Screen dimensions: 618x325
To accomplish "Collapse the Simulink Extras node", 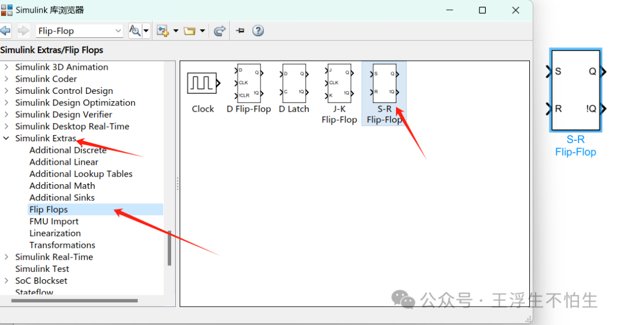I will [x=6, y=138].
